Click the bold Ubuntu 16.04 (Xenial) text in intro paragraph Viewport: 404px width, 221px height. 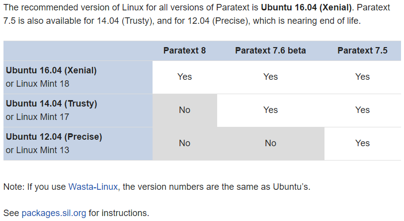coord(306,7)
